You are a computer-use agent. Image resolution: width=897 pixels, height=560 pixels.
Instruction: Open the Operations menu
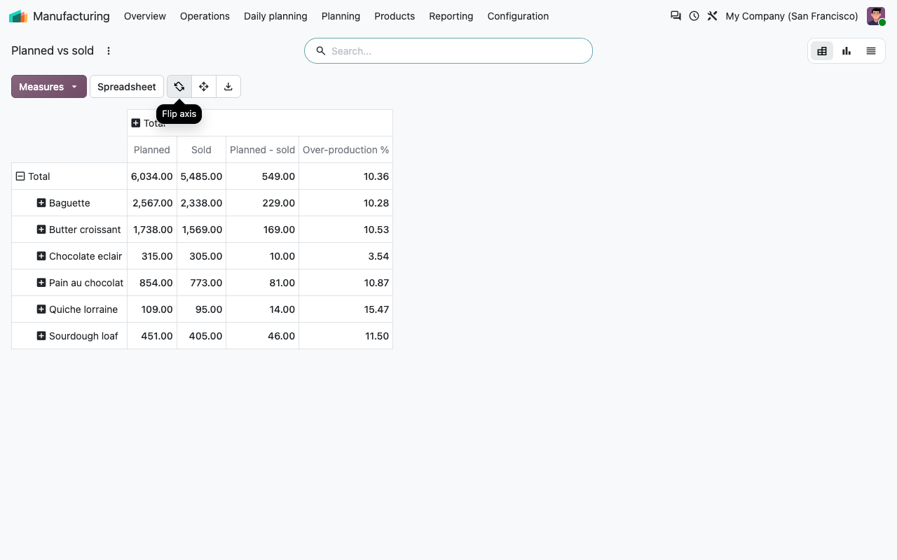tap(205, 16)
